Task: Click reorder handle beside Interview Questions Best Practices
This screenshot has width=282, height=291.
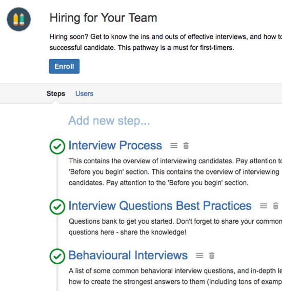Action: tap(264, 206)
